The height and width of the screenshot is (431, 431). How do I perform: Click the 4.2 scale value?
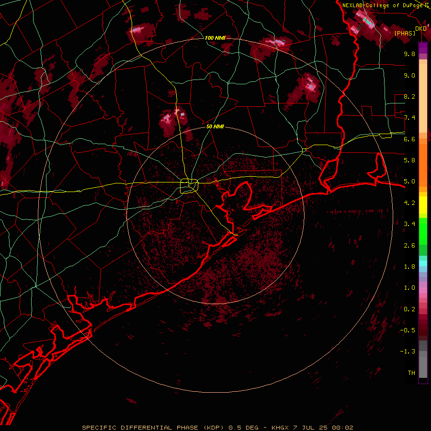(x=409, y=203)
